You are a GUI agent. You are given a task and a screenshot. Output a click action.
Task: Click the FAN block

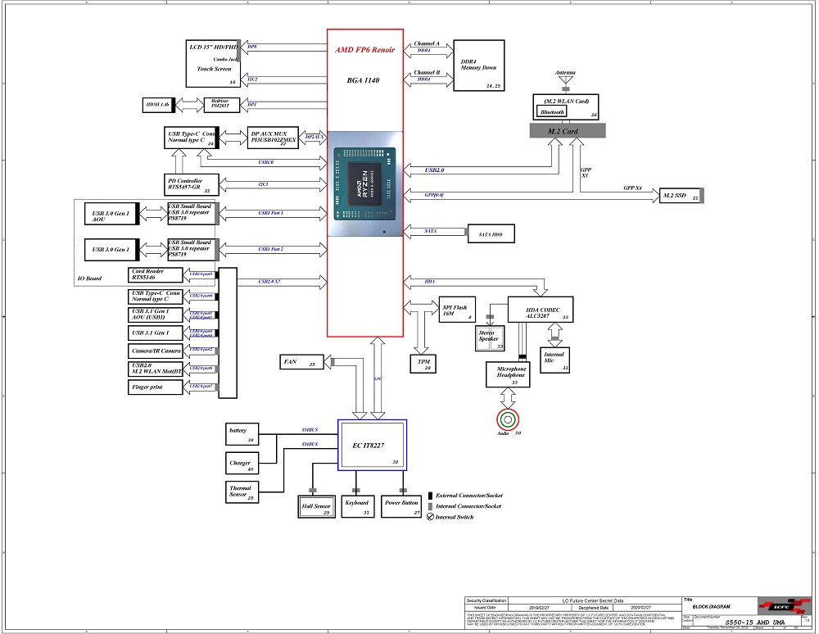(302, 361)
